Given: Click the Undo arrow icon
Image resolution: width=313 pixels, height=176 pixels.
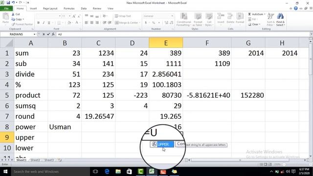Looking at the screenshot, I should 13,2.
